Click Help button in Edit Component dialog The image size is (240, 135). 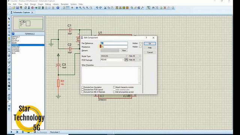[150, 48]
